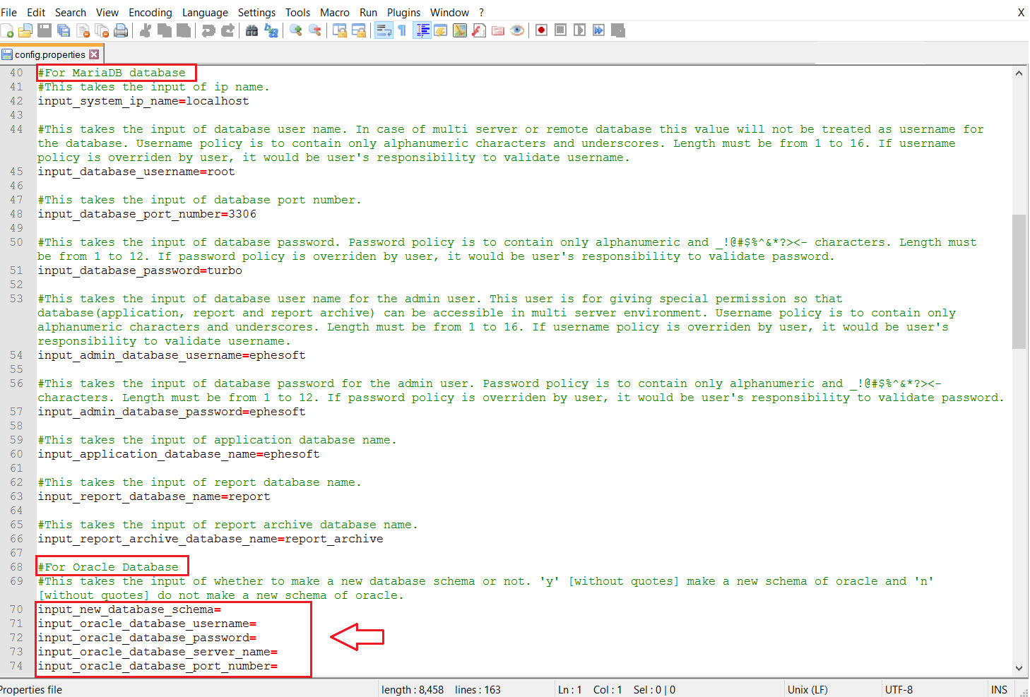Close the config.properties tab with its X
The width and height of the screenshot is (1030, 697).
point(94,54)
